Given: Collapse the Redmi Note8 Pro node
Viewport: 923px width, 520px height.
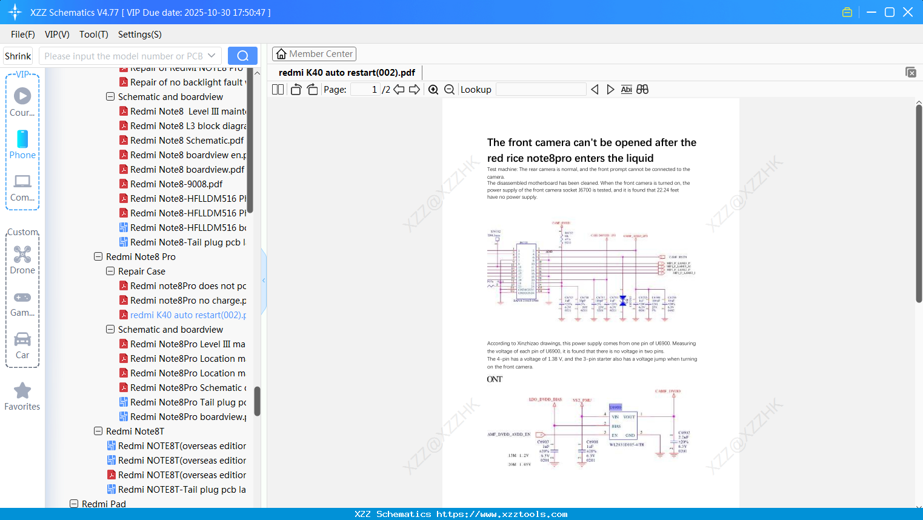Looking at the screenshot, I should [x=98, y=257].
